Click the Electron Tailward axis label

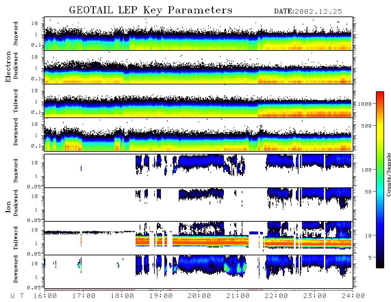pos(16,101)
